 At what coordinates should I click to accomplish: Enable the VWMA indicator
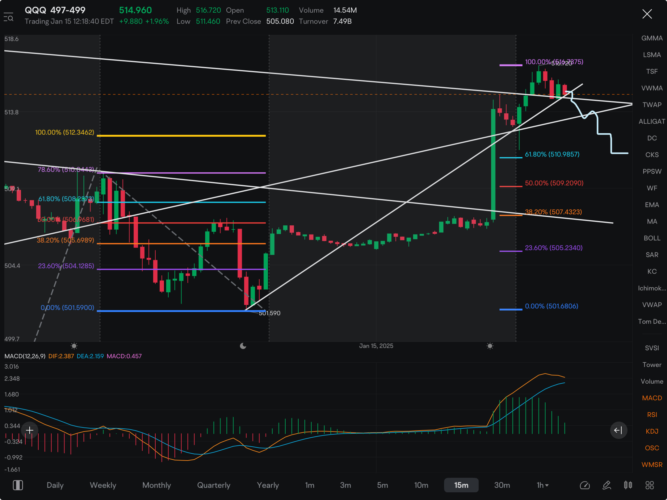click(x=652, y=88)
